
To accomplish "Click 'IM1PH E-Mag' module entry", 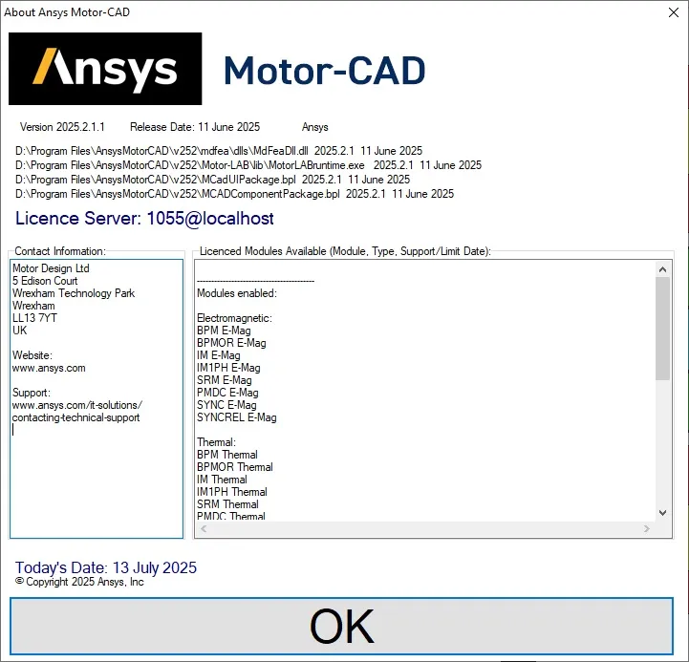I will pyautogui.click(x=228, y=368).
